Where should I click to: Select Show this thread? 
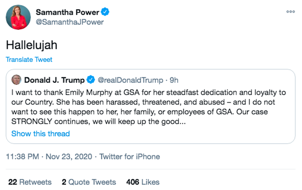(40, 134)
